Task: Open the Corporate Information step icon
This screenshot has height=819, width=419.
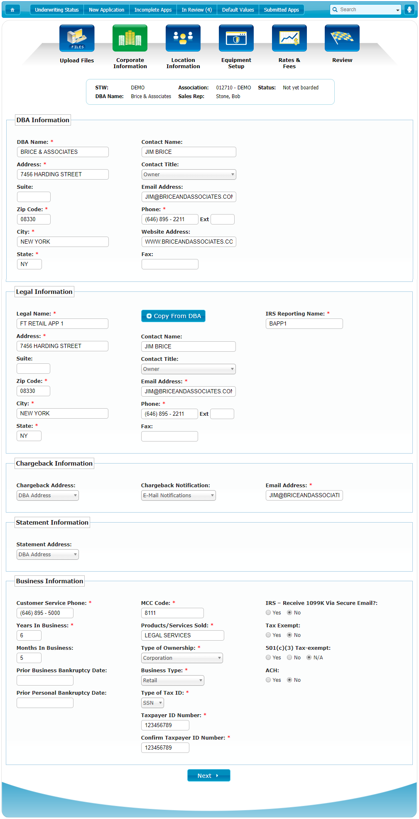Action: pyautogui.click(x=130, y=38)
